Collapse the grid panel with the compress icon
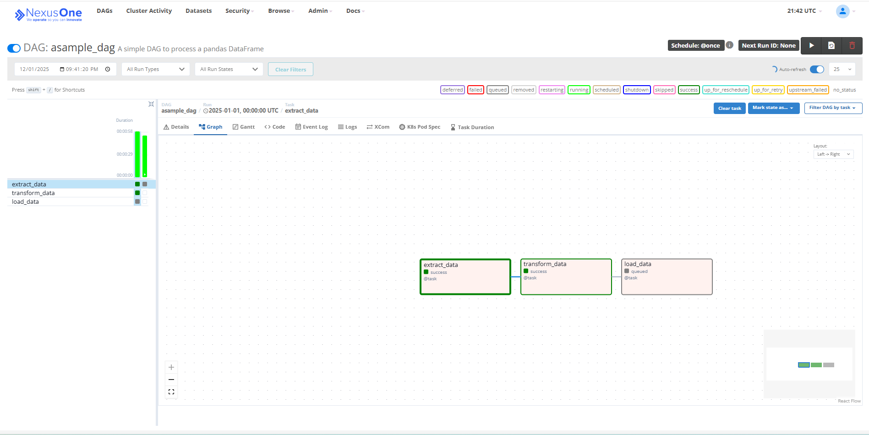 (151, 104)
